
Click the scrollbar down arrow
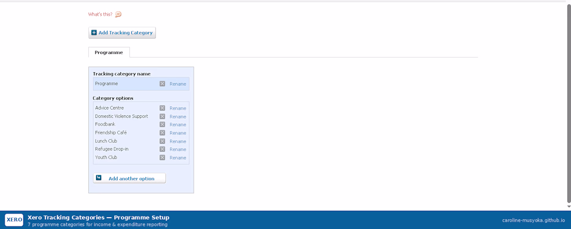pos(569,207)
